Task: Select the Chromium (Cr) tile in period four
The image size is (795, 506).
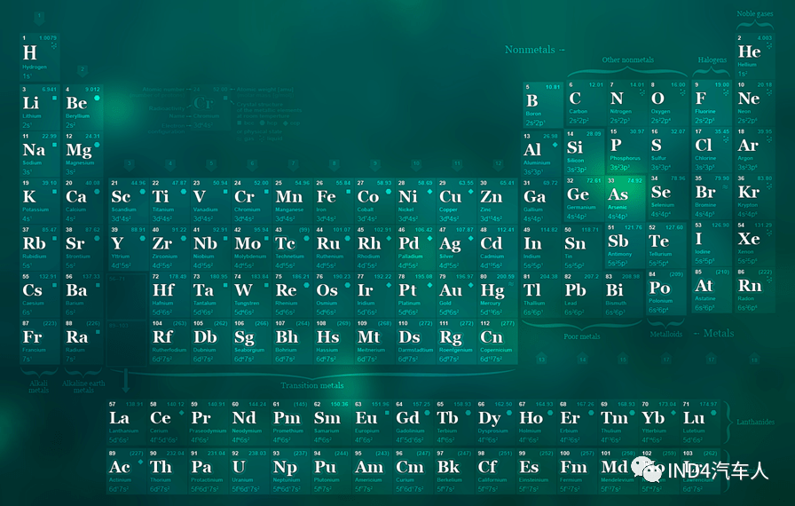Action: pyautogui.click(x=251, y=201)
